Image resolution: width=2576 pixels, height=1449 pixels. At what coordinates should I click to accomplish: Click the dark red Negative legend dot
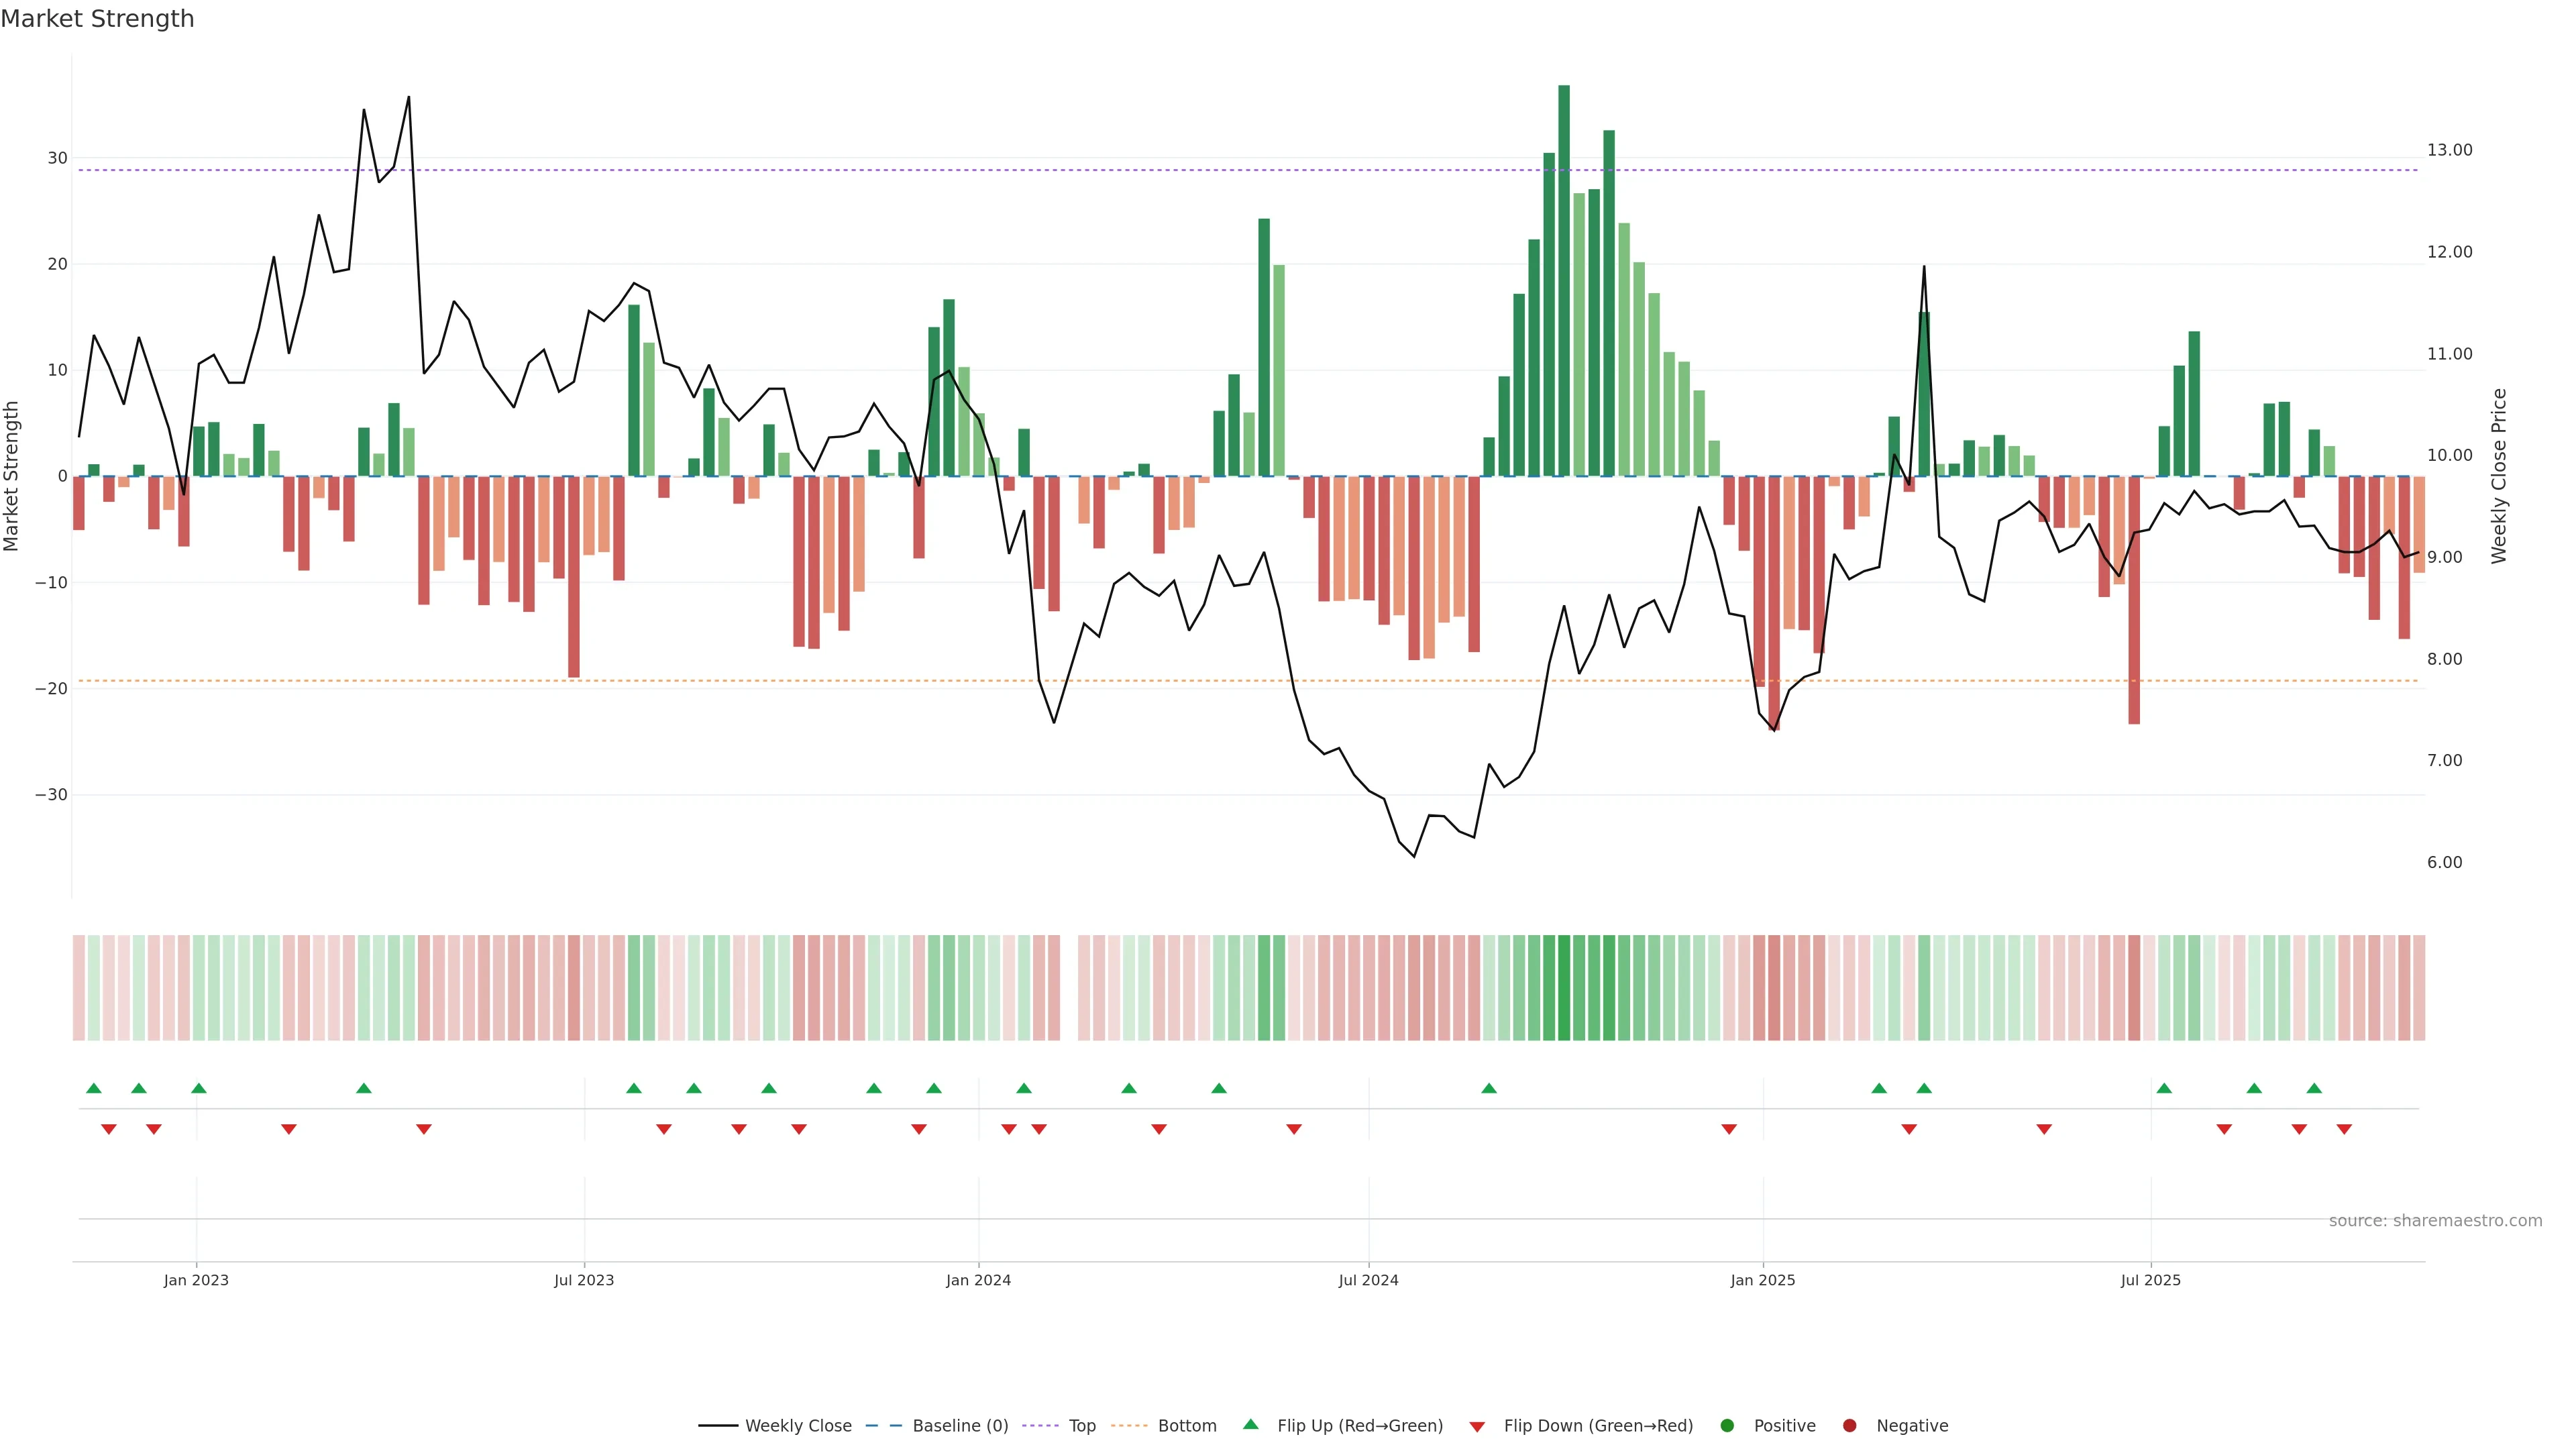coord(1849,1425)
